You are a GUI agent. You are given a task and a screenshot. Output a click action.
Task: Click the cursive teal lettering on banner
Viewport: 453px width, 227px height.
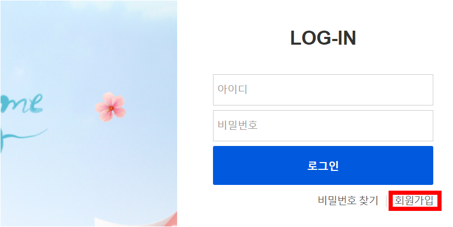pyautogui.click(x=22, y=103)
